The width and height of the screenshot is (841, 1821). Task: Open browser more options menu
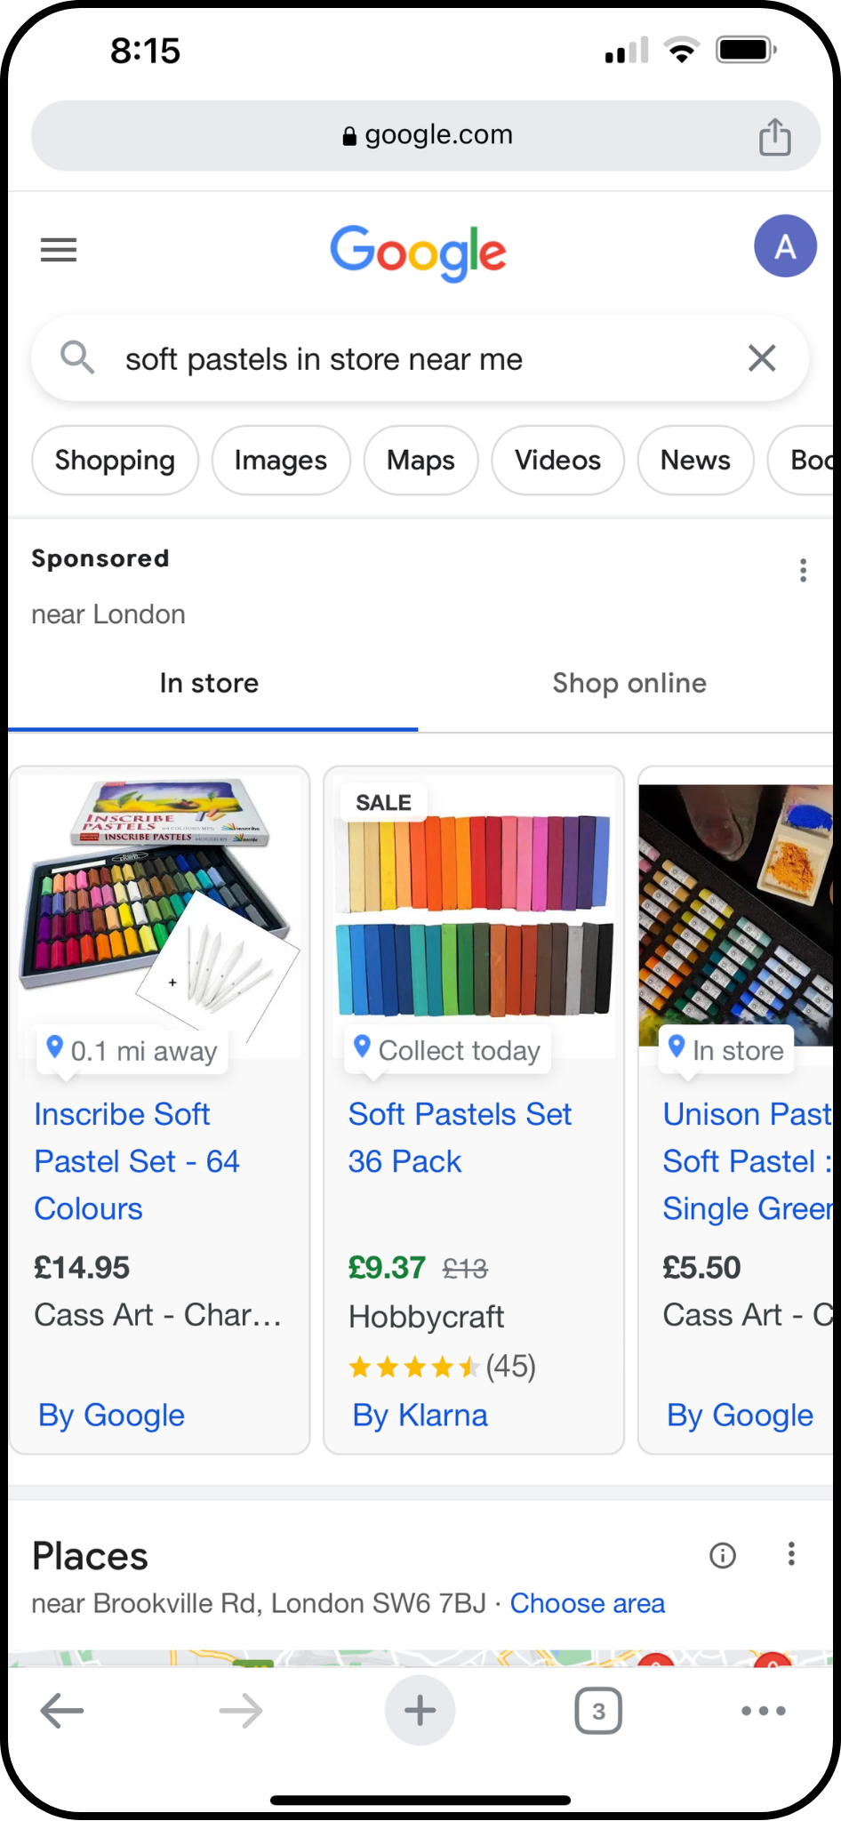764,1711
